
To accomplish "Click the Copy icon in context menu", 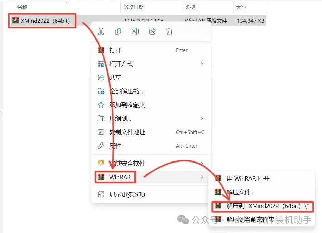I will pyautogui.click(x=118, y=31).
